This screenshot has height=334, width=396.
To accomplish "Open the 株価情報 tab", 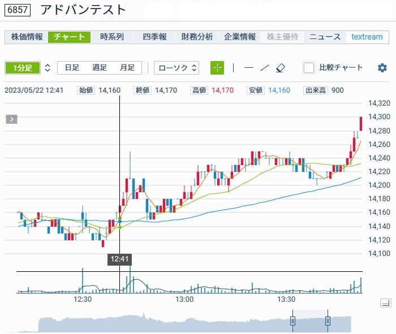I will coord(27,37).
